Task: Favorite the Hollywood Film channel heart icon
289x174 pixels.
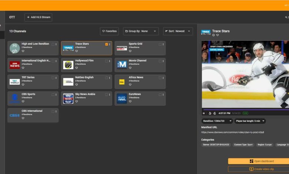Action: (x=77, y=68)
